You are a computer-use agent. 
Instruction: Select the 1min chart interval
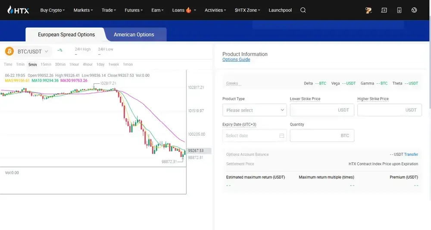(20, 64)
